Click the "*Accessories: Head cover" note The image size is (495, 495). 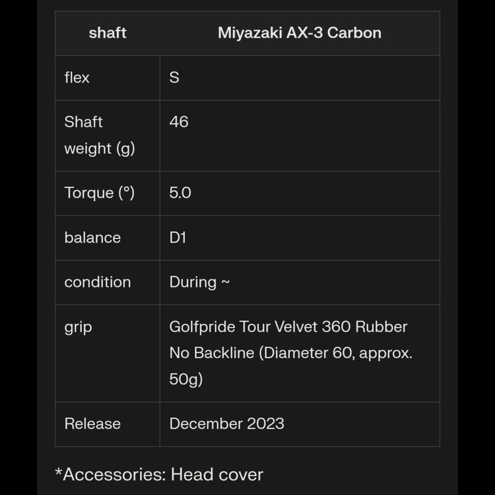[x=159, y=475]
